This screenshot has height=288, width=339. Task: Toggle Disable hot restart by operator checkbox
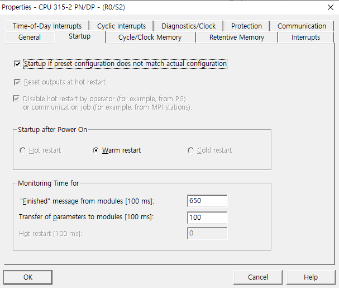click(16, 99)
